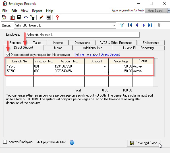Viewport: 170px width, 153px height.
Task: Click percentage cell for account 0876543456
Action: pos(120,71)
